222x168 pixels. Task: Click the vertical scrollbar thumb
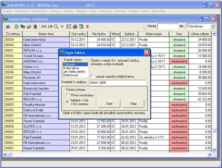point(214,130)
